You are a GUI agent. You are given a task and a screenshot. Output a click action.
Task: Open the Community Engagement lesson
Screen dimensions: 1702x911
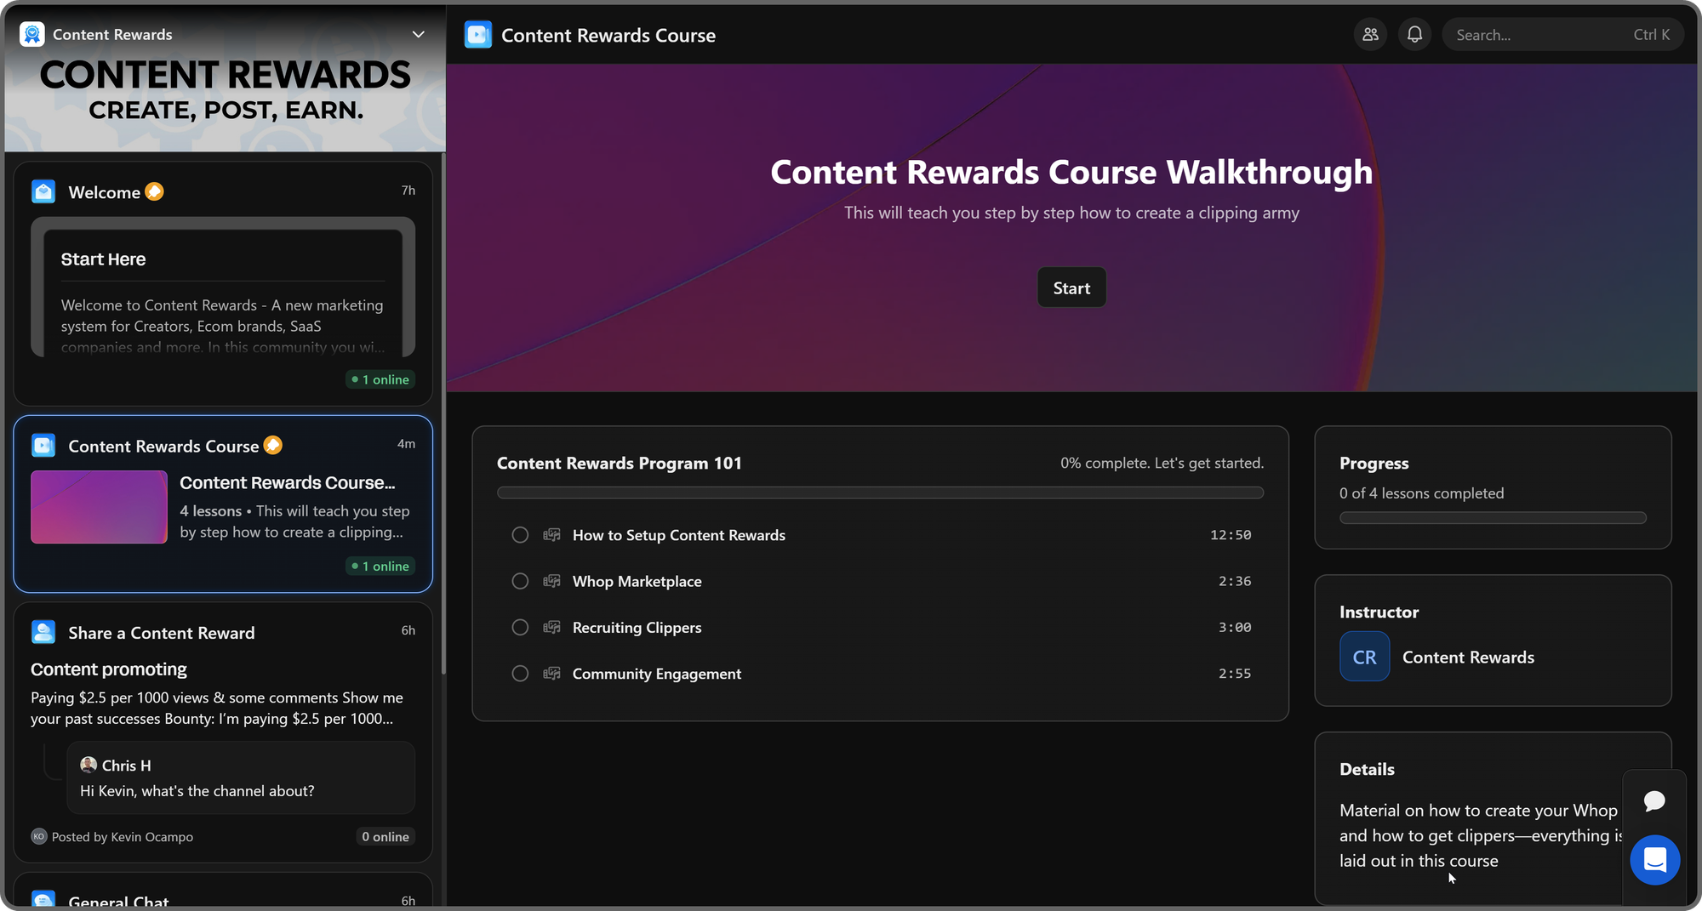pyautogui.click(x=880, y=674)
